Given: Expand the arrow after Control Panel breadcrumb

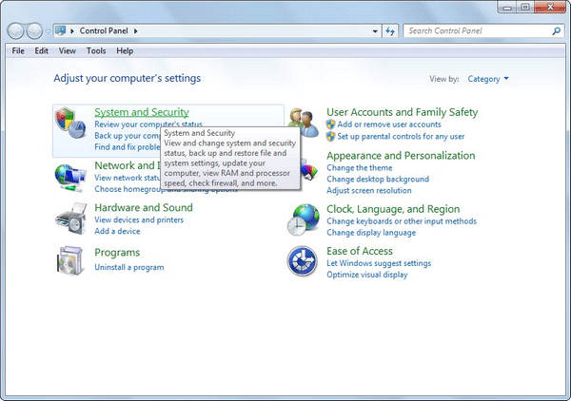Looking at the screenshot, I should (x=135, y=31).
